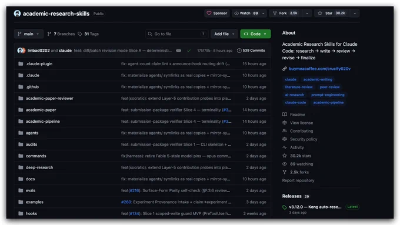
Task: Click the audits folder icon
Action: click(x=21, y=145)
